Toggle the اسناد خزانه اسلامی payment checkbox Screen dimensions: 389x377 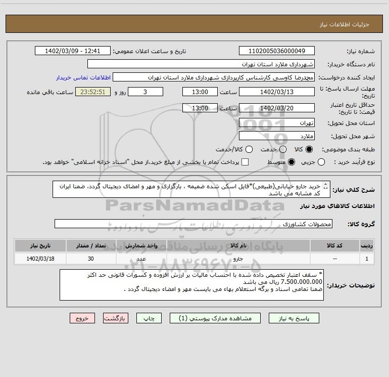point(245,162)
